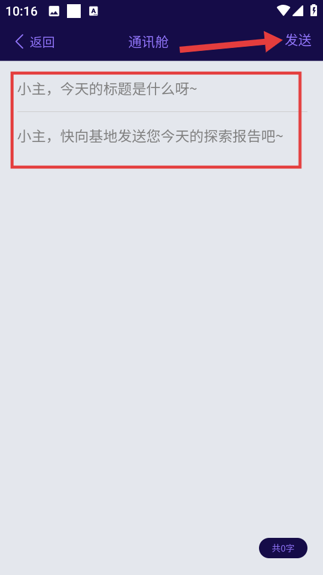The height and width of the screenshot is (575, 323).
Task: Tap the 通讯舱 page title
Action: click(x=148, y=42)
